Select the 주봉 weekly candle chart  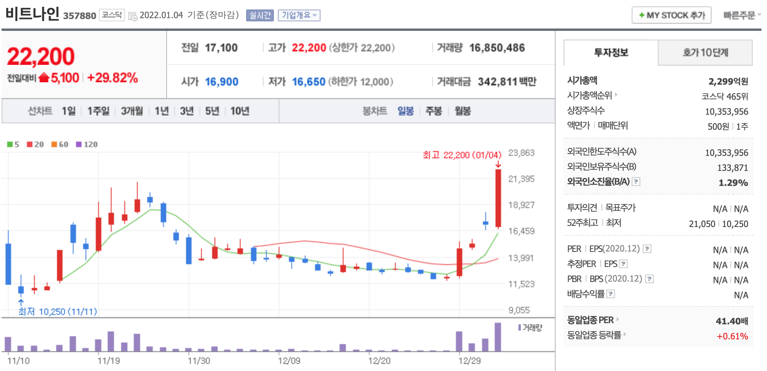point(433,111)
